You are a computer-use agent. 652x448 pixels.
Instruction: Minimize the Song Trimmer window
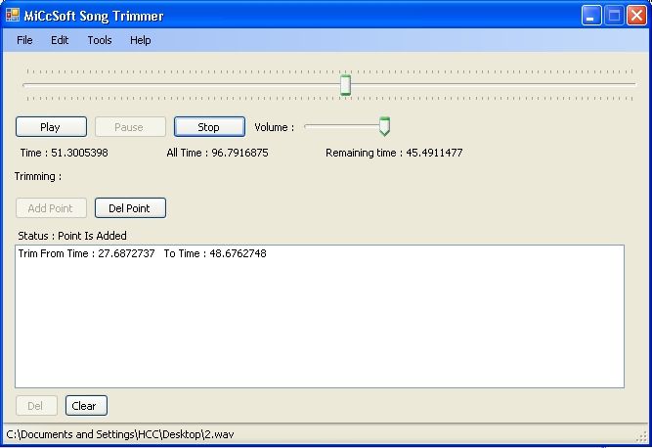(x=590, y=16)
